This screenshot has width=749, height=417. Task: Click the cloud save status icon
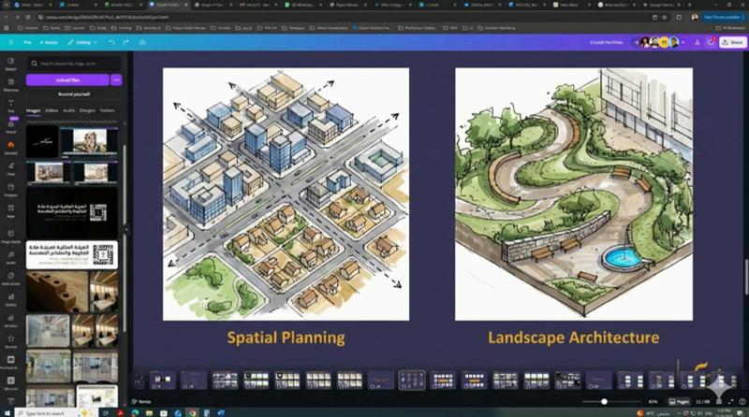(x=142, y=42)
